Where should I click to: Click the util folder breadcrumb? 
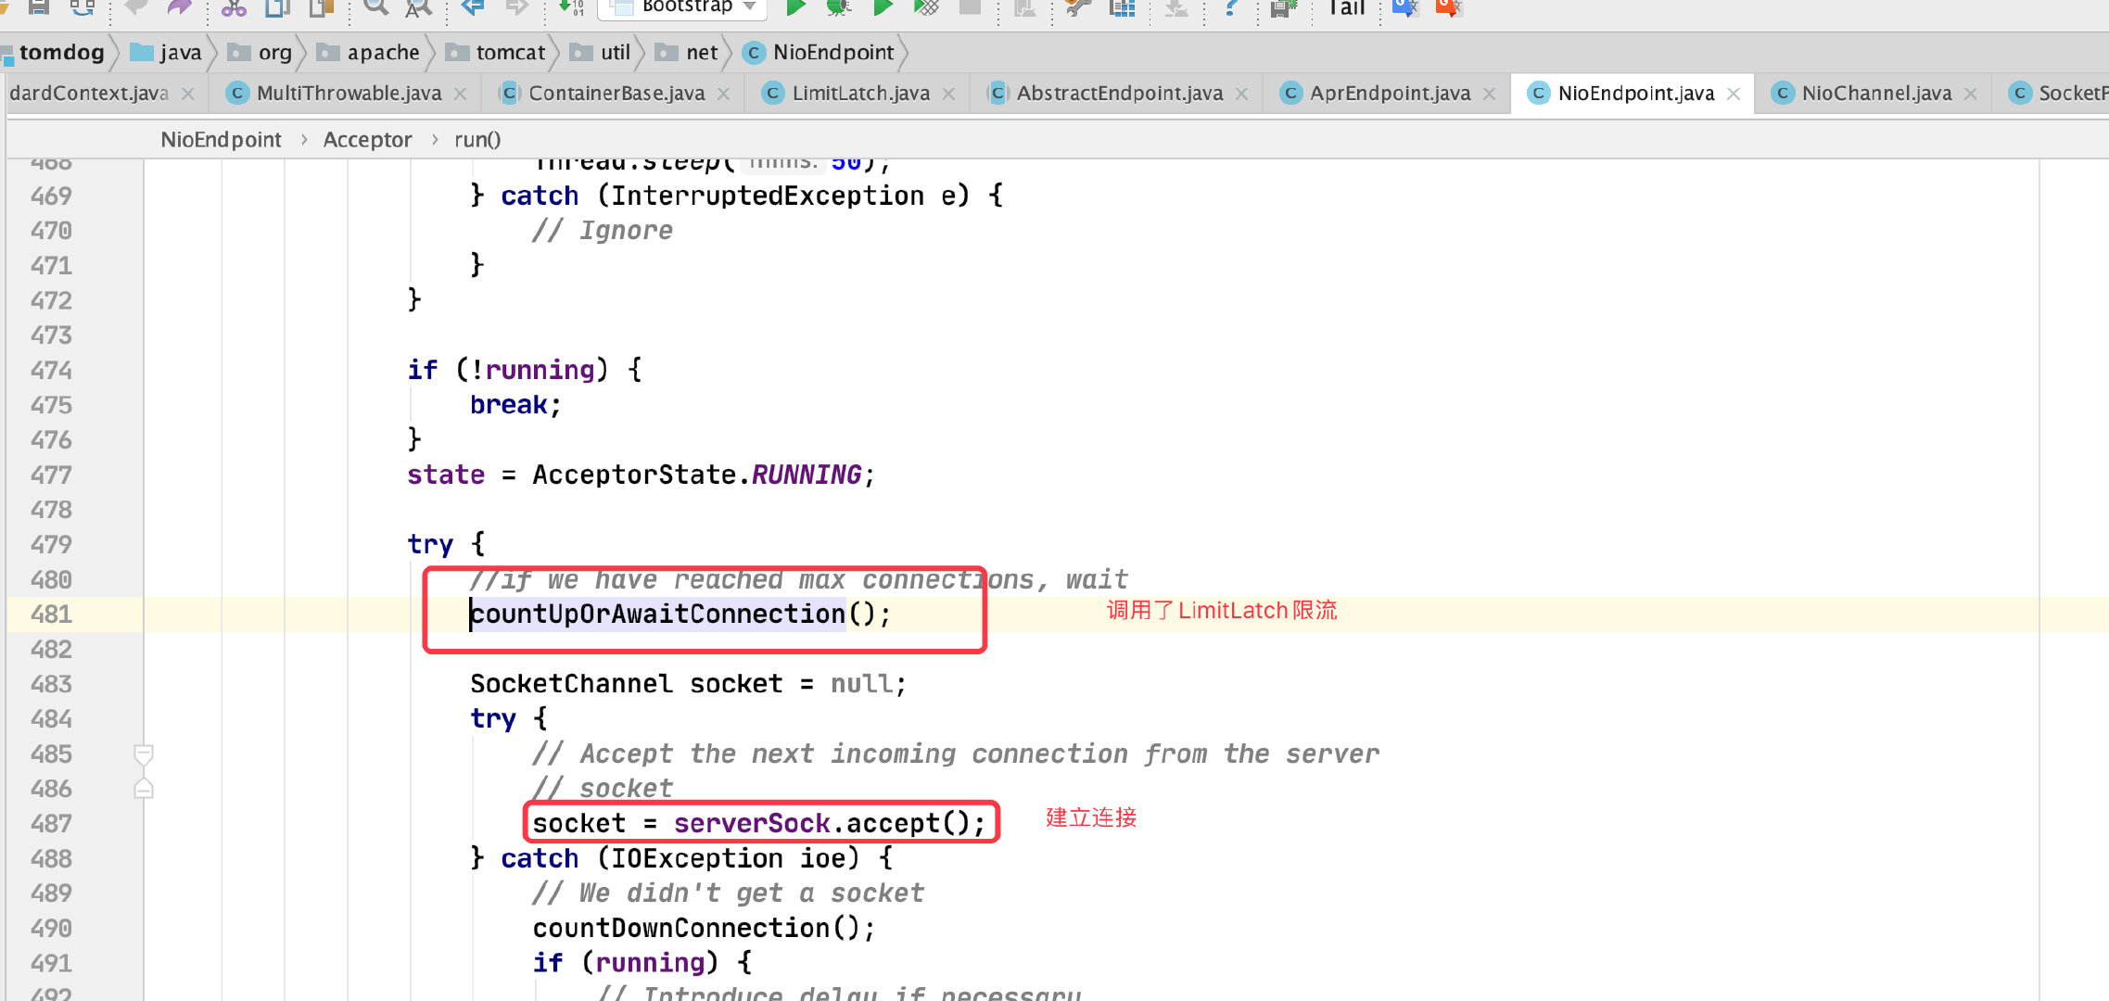click(601, 52)
